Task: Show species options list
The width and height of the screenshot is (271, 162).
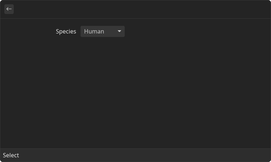Action: (103, 31)
